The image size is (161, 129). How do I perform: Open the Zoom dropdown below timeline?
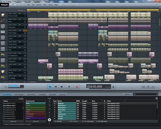[146, 82]
